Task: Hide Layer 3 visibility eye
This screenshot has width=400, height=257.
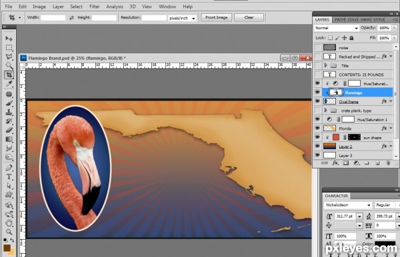Action: click(x=317, y=155)
